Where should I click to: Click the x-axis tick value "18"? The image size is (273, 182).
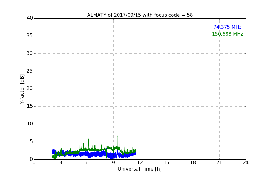(x=193, y=163)
